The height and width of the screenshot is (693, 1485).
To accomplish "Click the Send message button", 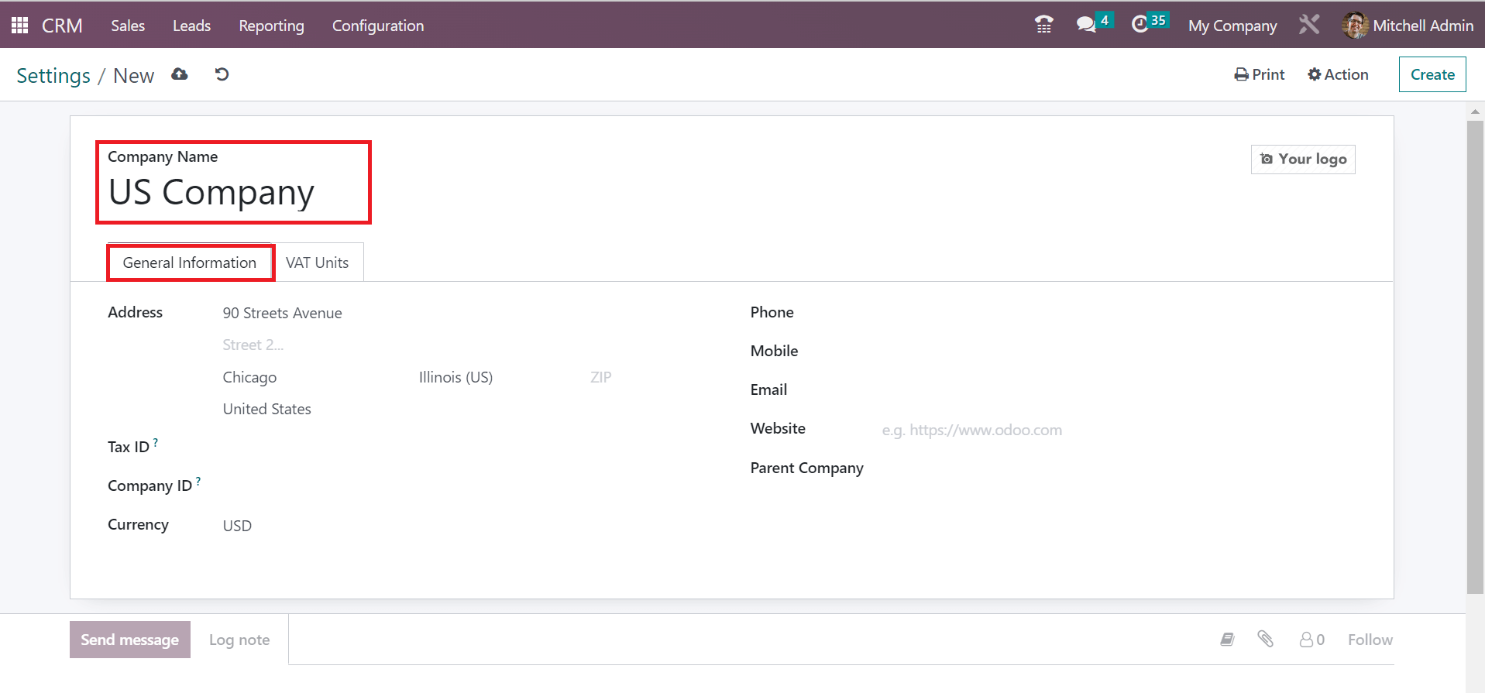I will [130, 640].
